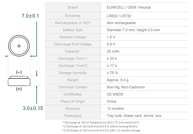Click the 25 mAh capacity value
This screenshot has width=193, height=134.
(113, 51)
